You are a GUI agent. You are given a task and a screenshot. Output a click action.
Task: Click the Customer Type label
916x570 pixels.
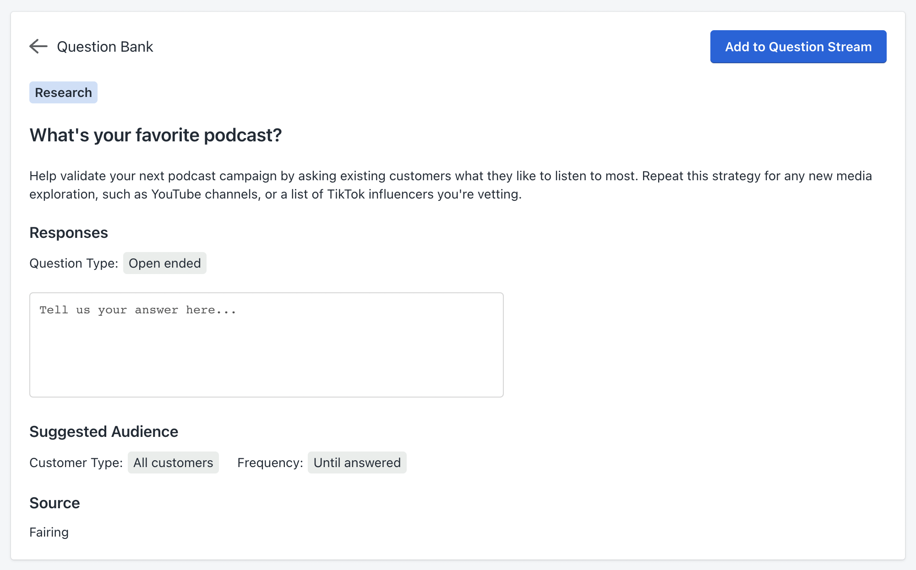click(x=76, y=463)
